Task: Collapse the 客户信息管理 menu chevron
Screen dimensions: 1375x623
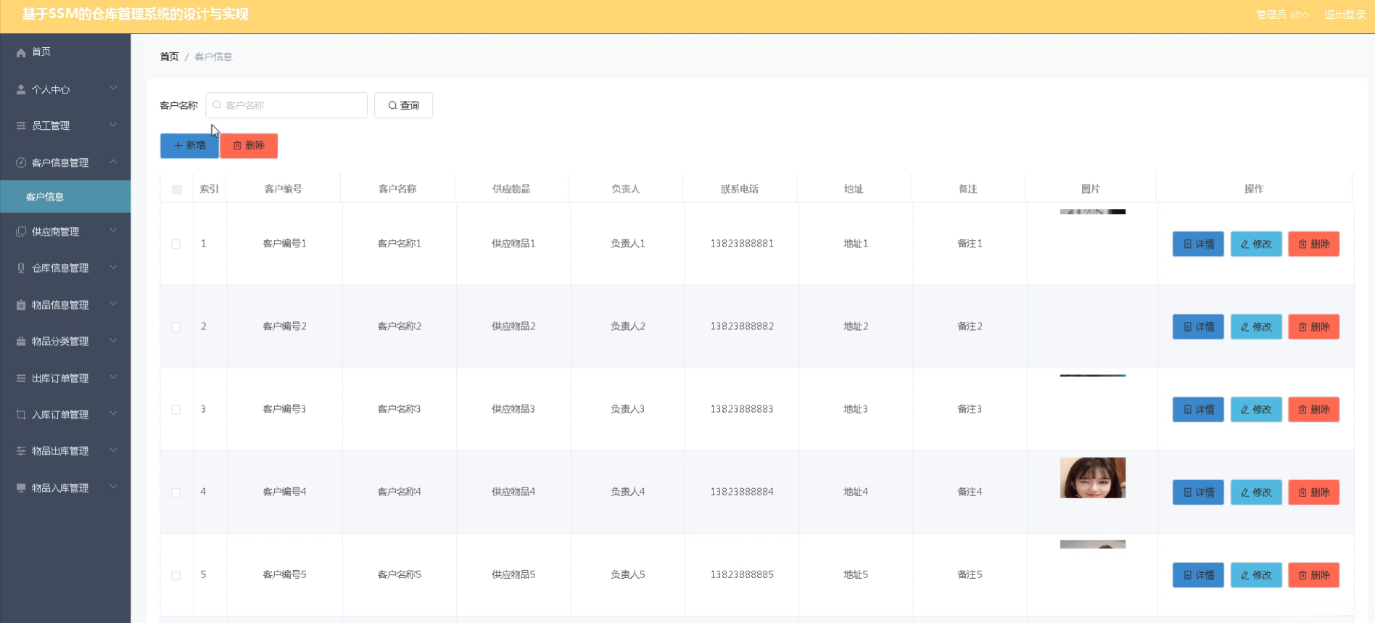Action: tap(113, 162)
